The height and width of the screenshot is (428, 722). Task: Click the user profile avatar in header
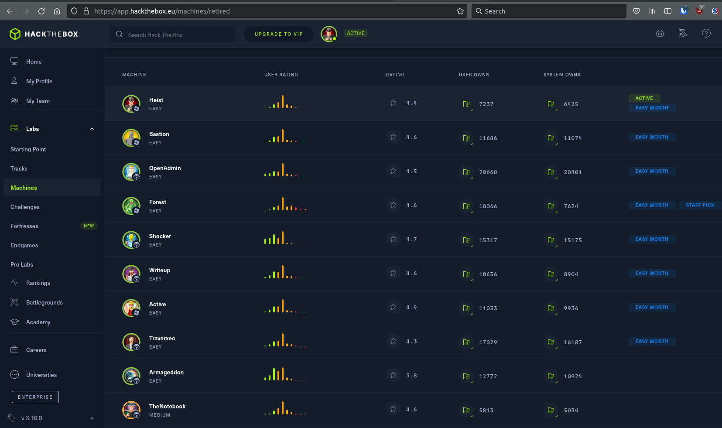point(328,34)
